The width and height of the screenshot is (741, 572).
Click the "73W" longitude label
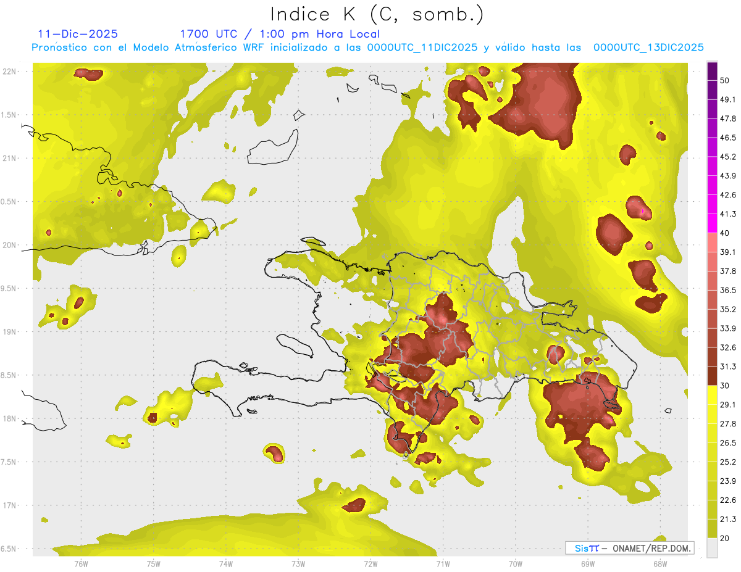(x=298, y=564)
